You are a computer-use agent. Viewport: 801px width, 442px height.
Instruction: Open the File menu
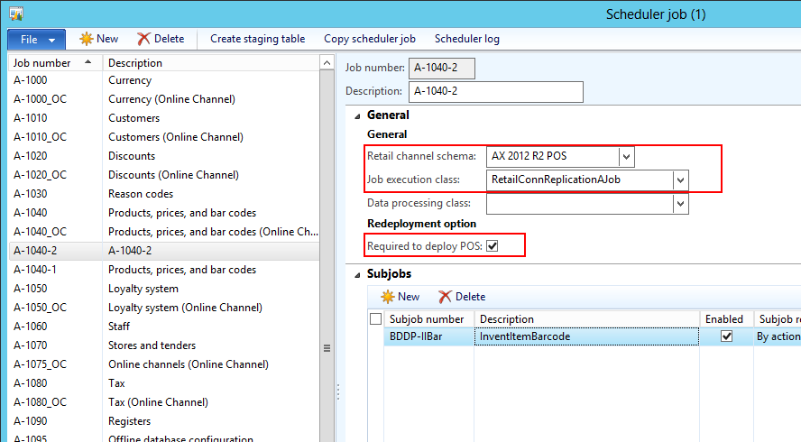pyautogui.click(x=36, y=39)
